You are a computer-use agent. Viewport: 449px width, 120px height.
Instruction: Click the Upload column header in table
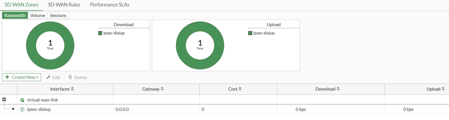[x=417, y=89]
